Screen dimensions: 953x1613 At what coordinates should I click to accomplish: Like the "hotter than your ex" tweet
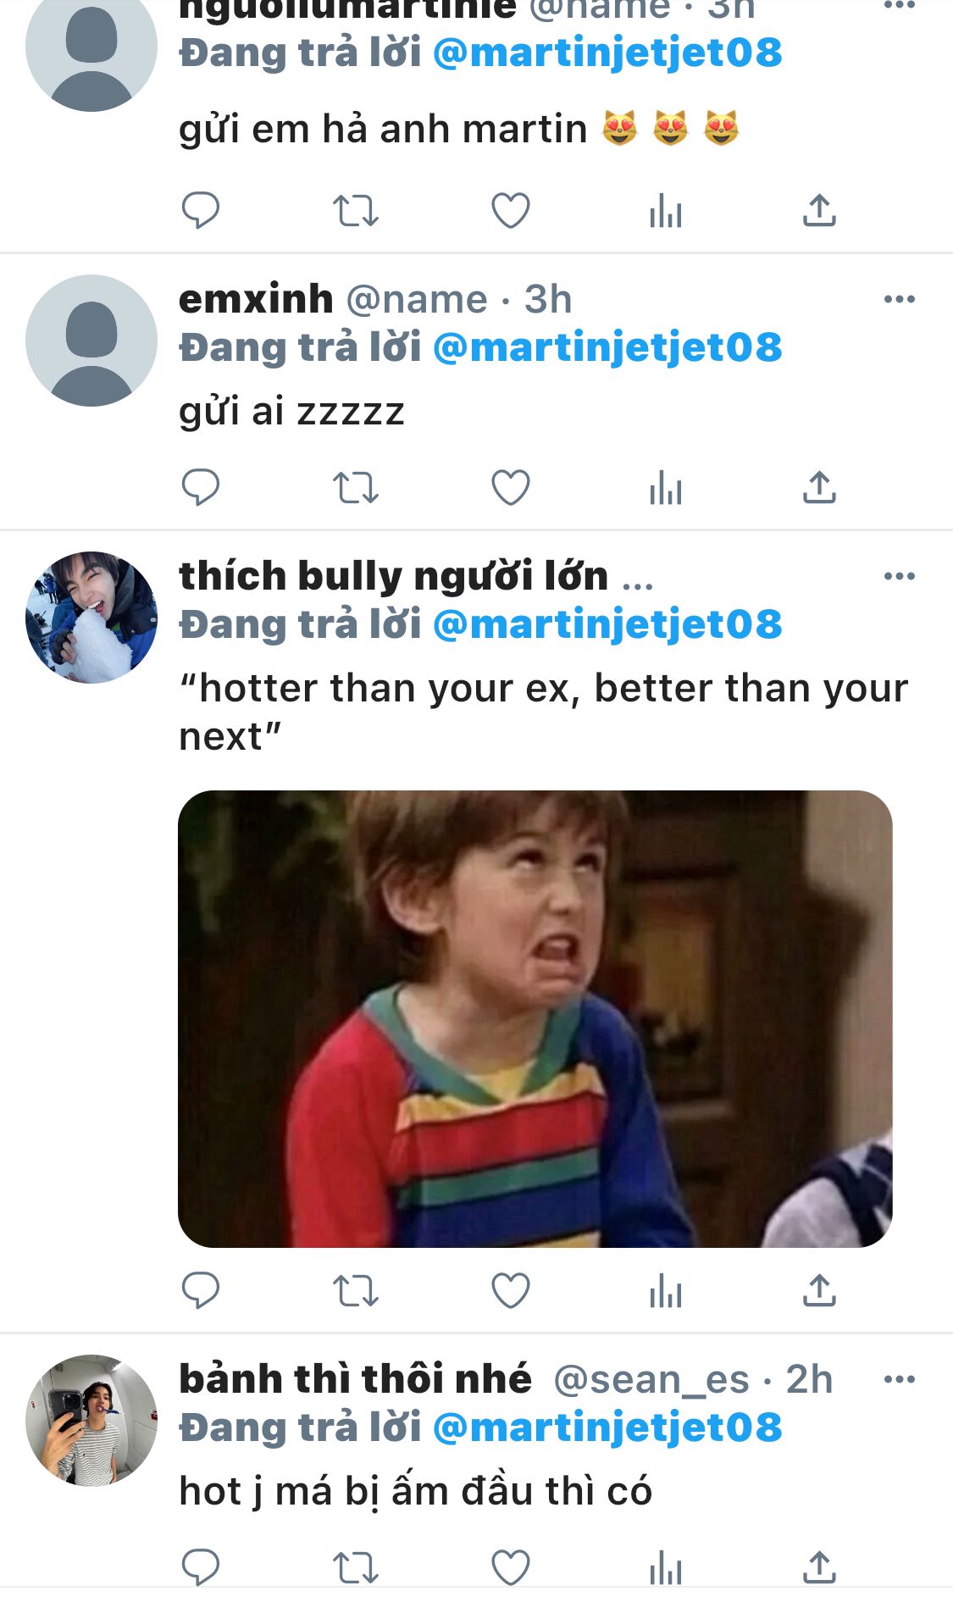[511, 1291]
